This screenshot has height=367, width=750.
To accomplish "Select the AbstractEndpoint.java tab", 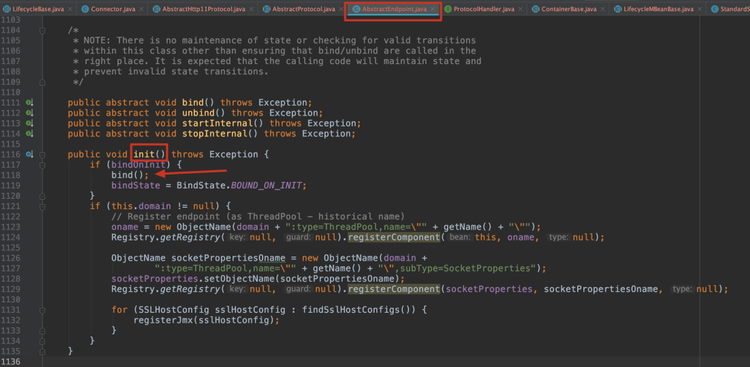I will point(394,9).
